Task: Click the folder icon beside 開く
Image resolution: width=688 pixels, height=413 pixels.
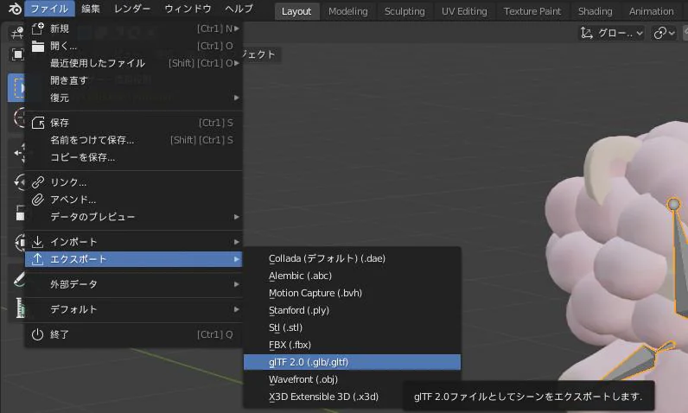Action: coord(38,46)
